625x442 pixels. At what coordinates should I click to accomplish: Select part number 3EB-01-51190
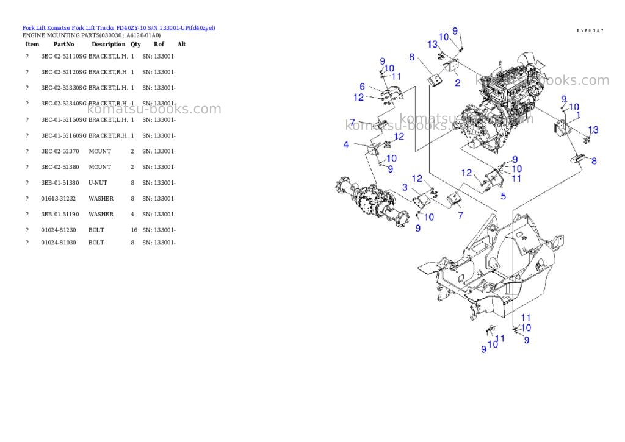click(60, 214)
